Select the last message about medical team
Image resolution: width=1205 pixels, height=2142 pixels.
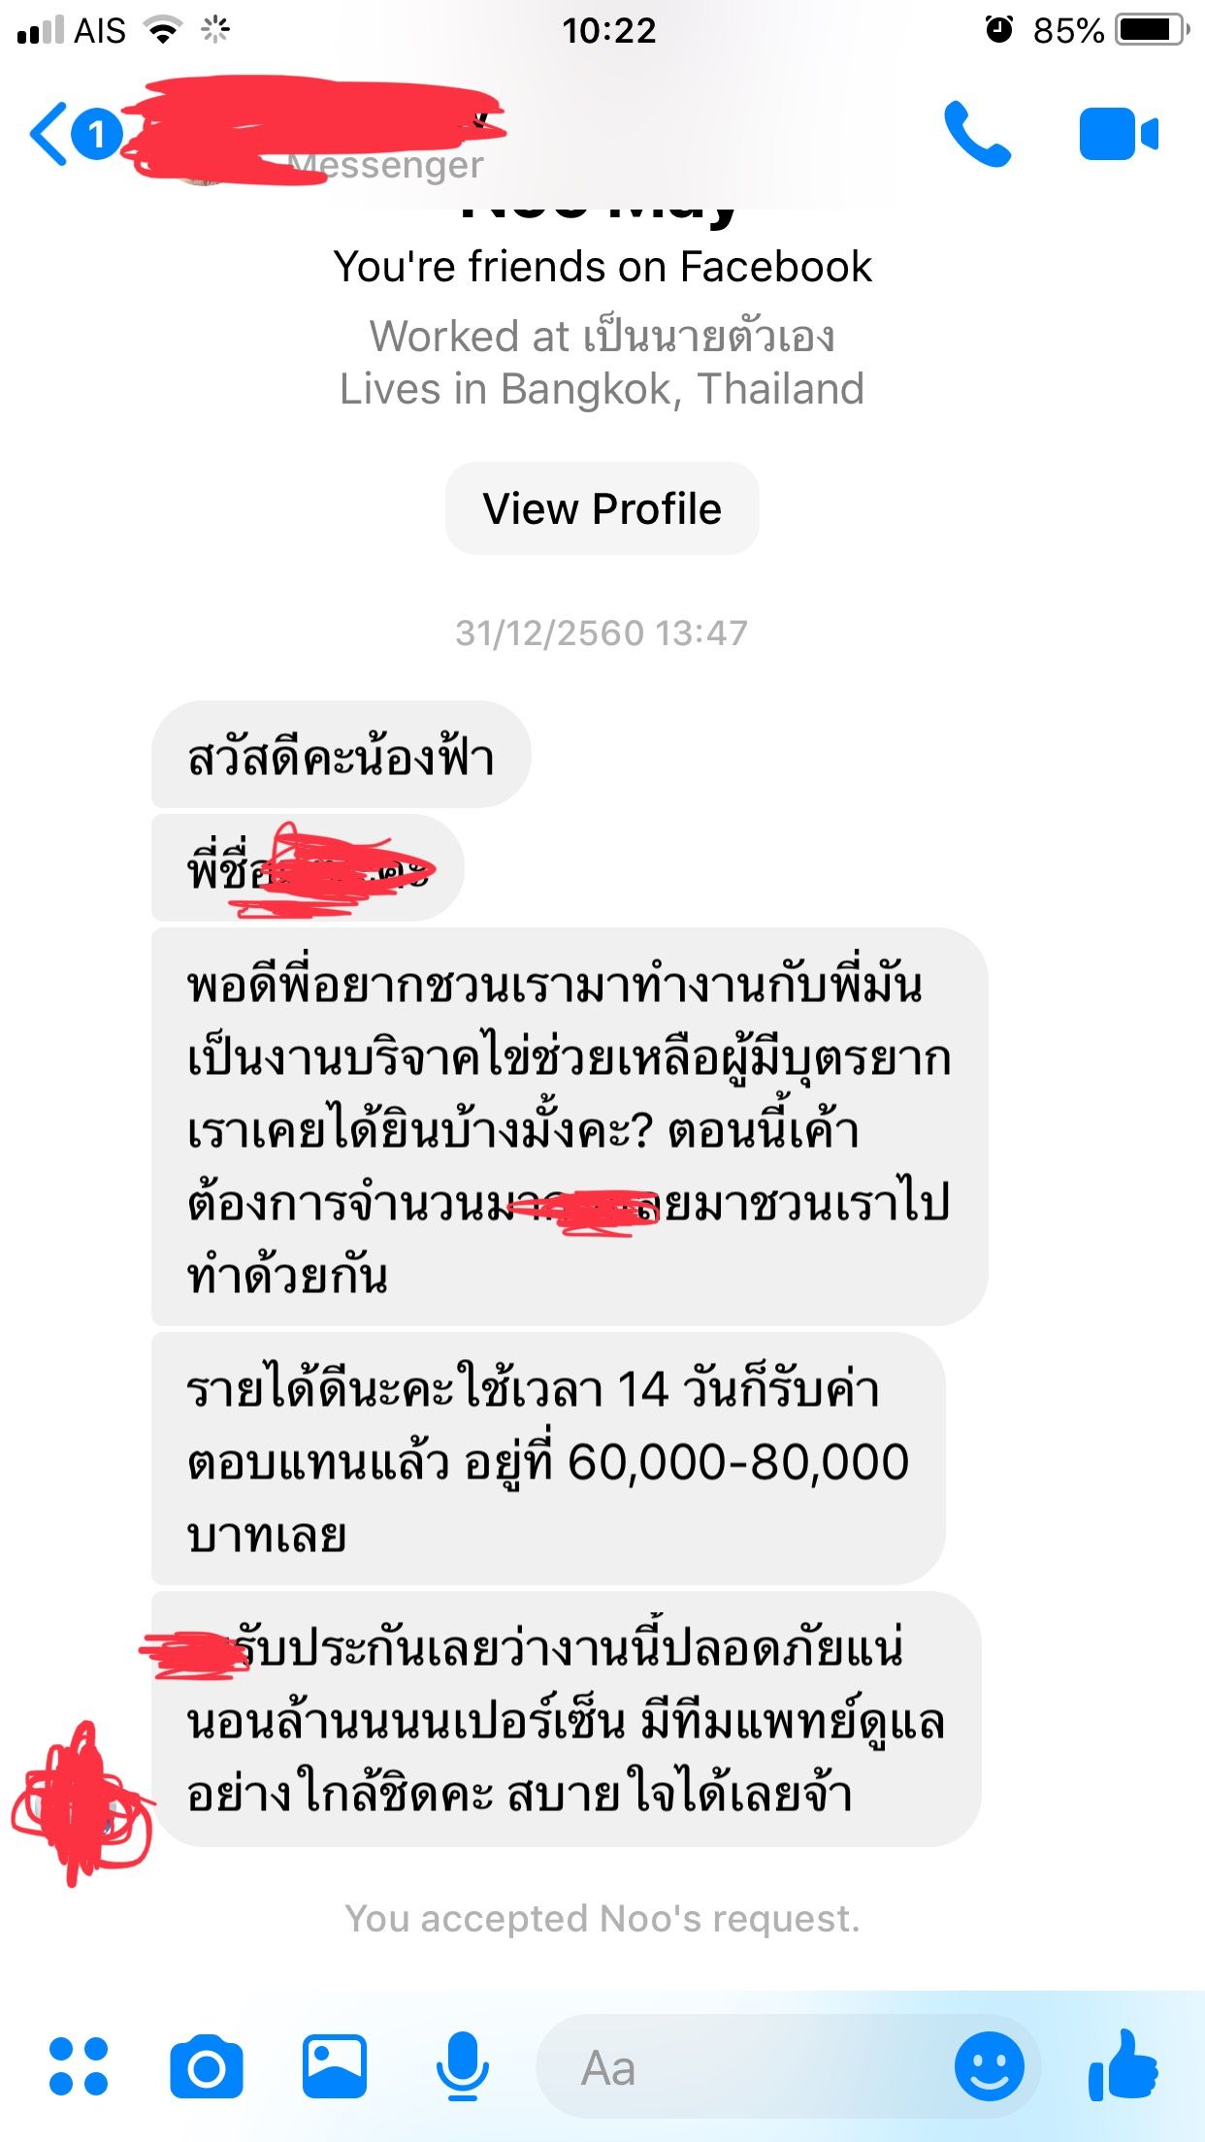coord(566,1719)
